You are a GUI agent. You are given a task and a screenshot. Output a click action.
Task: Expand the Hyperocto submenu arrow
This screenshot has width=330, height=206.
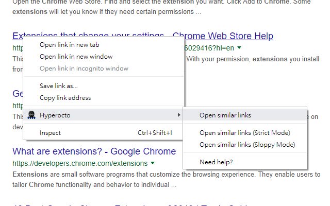(x=179, y=115)
